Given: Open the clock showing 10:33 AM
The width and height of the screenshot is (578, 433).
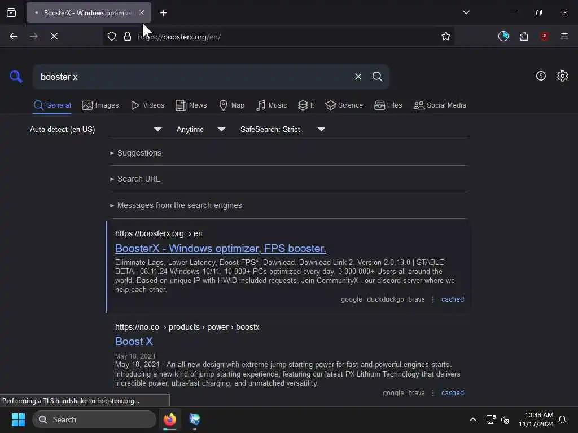Looking at the screenshot, I should coord(536,419).
